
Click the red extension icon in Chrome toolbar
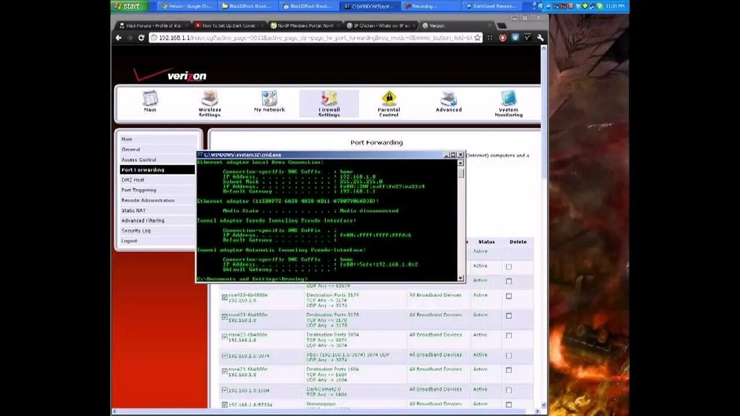pyautogui.click(x=502, y=38)
